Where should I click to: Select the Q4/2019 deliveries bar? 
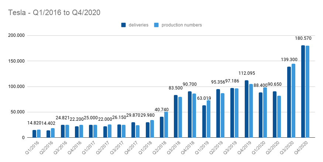click(x=247, y=109)
